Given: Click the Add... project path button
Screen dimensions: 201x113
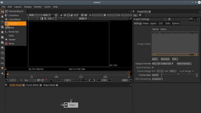Looking at the screenshot, I should (155, 59).
